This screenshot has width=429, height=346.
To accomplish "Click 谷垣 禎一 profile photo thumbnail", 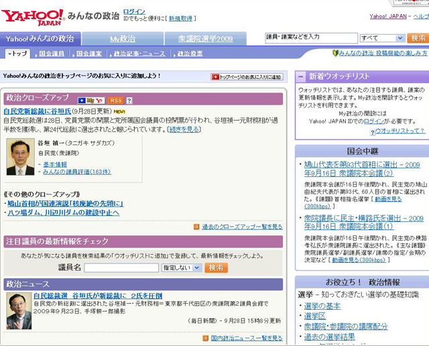I will pos(21,157).
